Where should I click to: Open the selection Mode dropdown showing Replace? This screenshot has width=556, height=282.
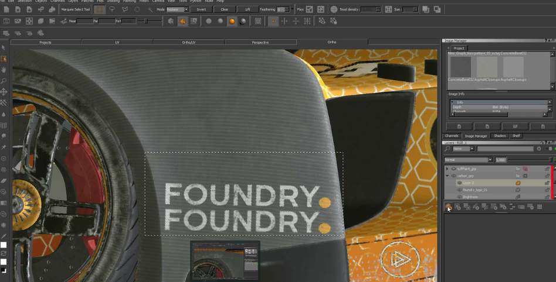click(177, 9)
